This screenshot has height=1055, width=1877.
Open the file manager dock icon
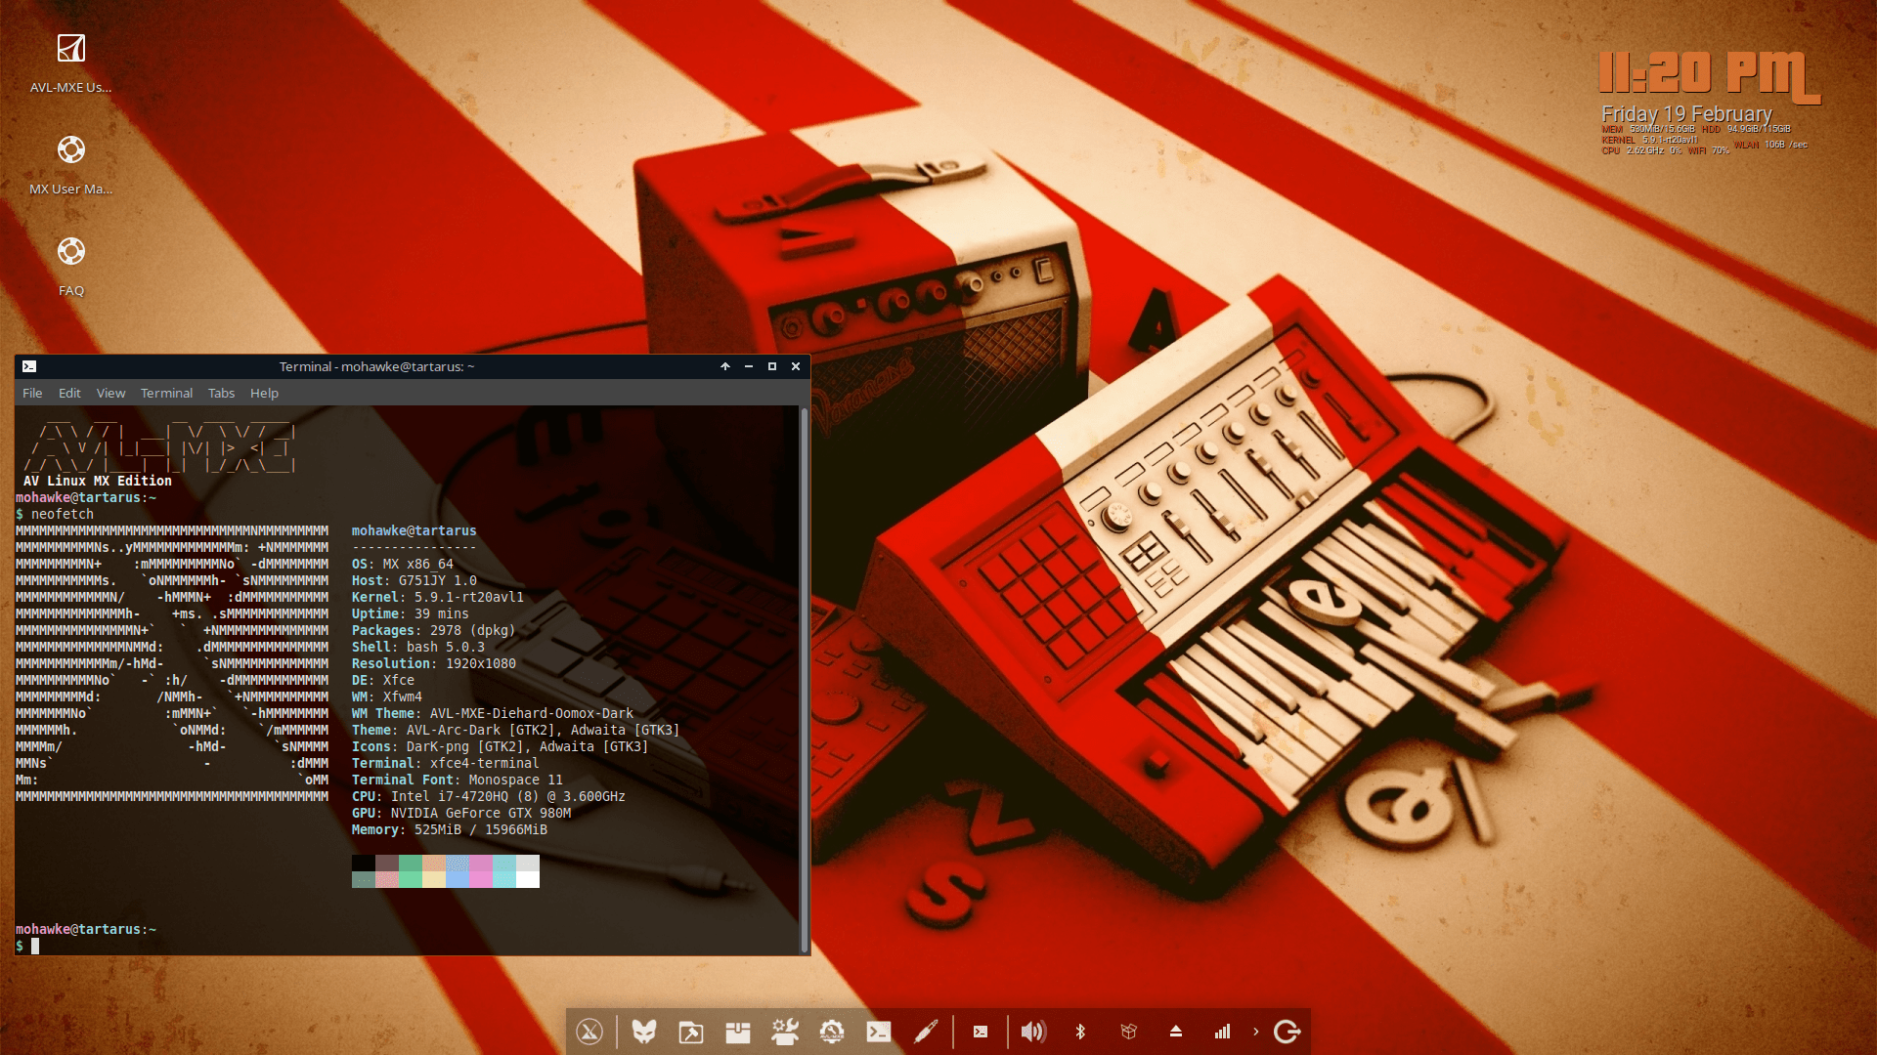pos(690,1032)
